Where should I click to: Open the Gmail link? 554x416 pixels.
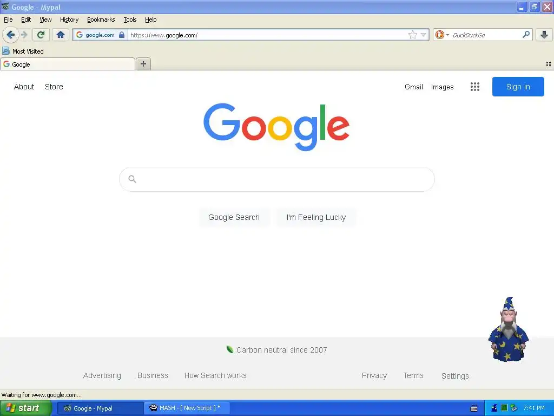[414, 87]
